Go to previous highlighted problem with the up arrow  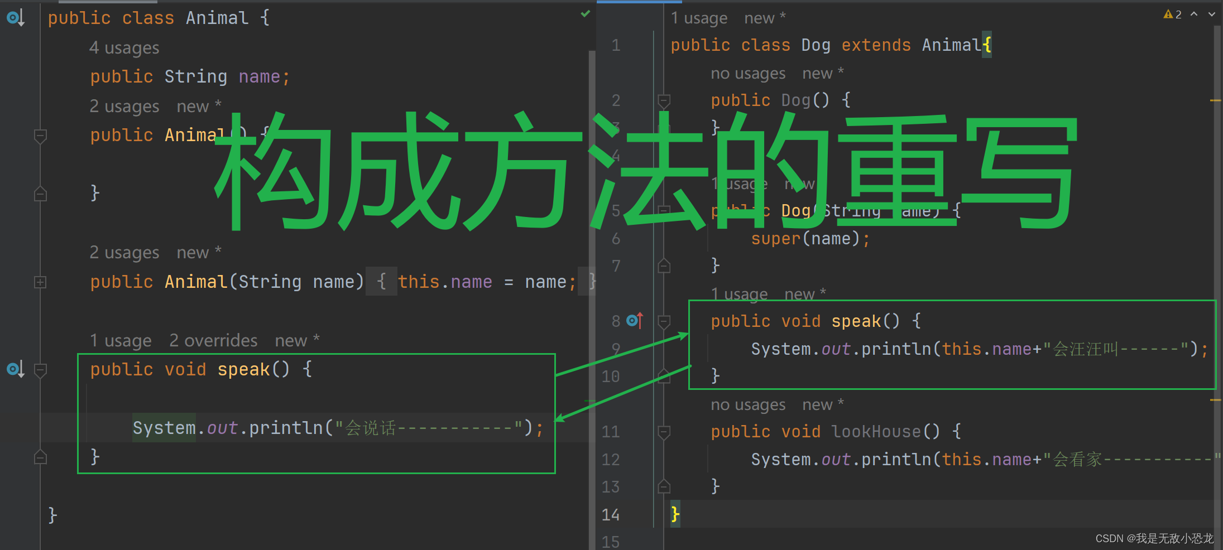click(1194, 15)
